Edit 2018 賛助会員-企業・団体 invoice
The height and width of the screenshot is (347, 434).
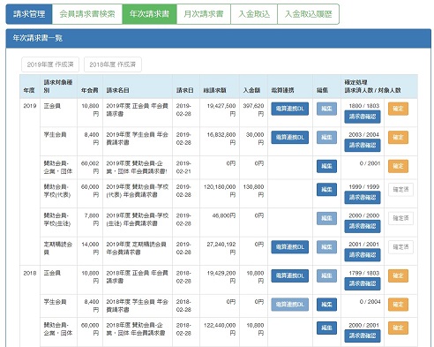(326, 328)
